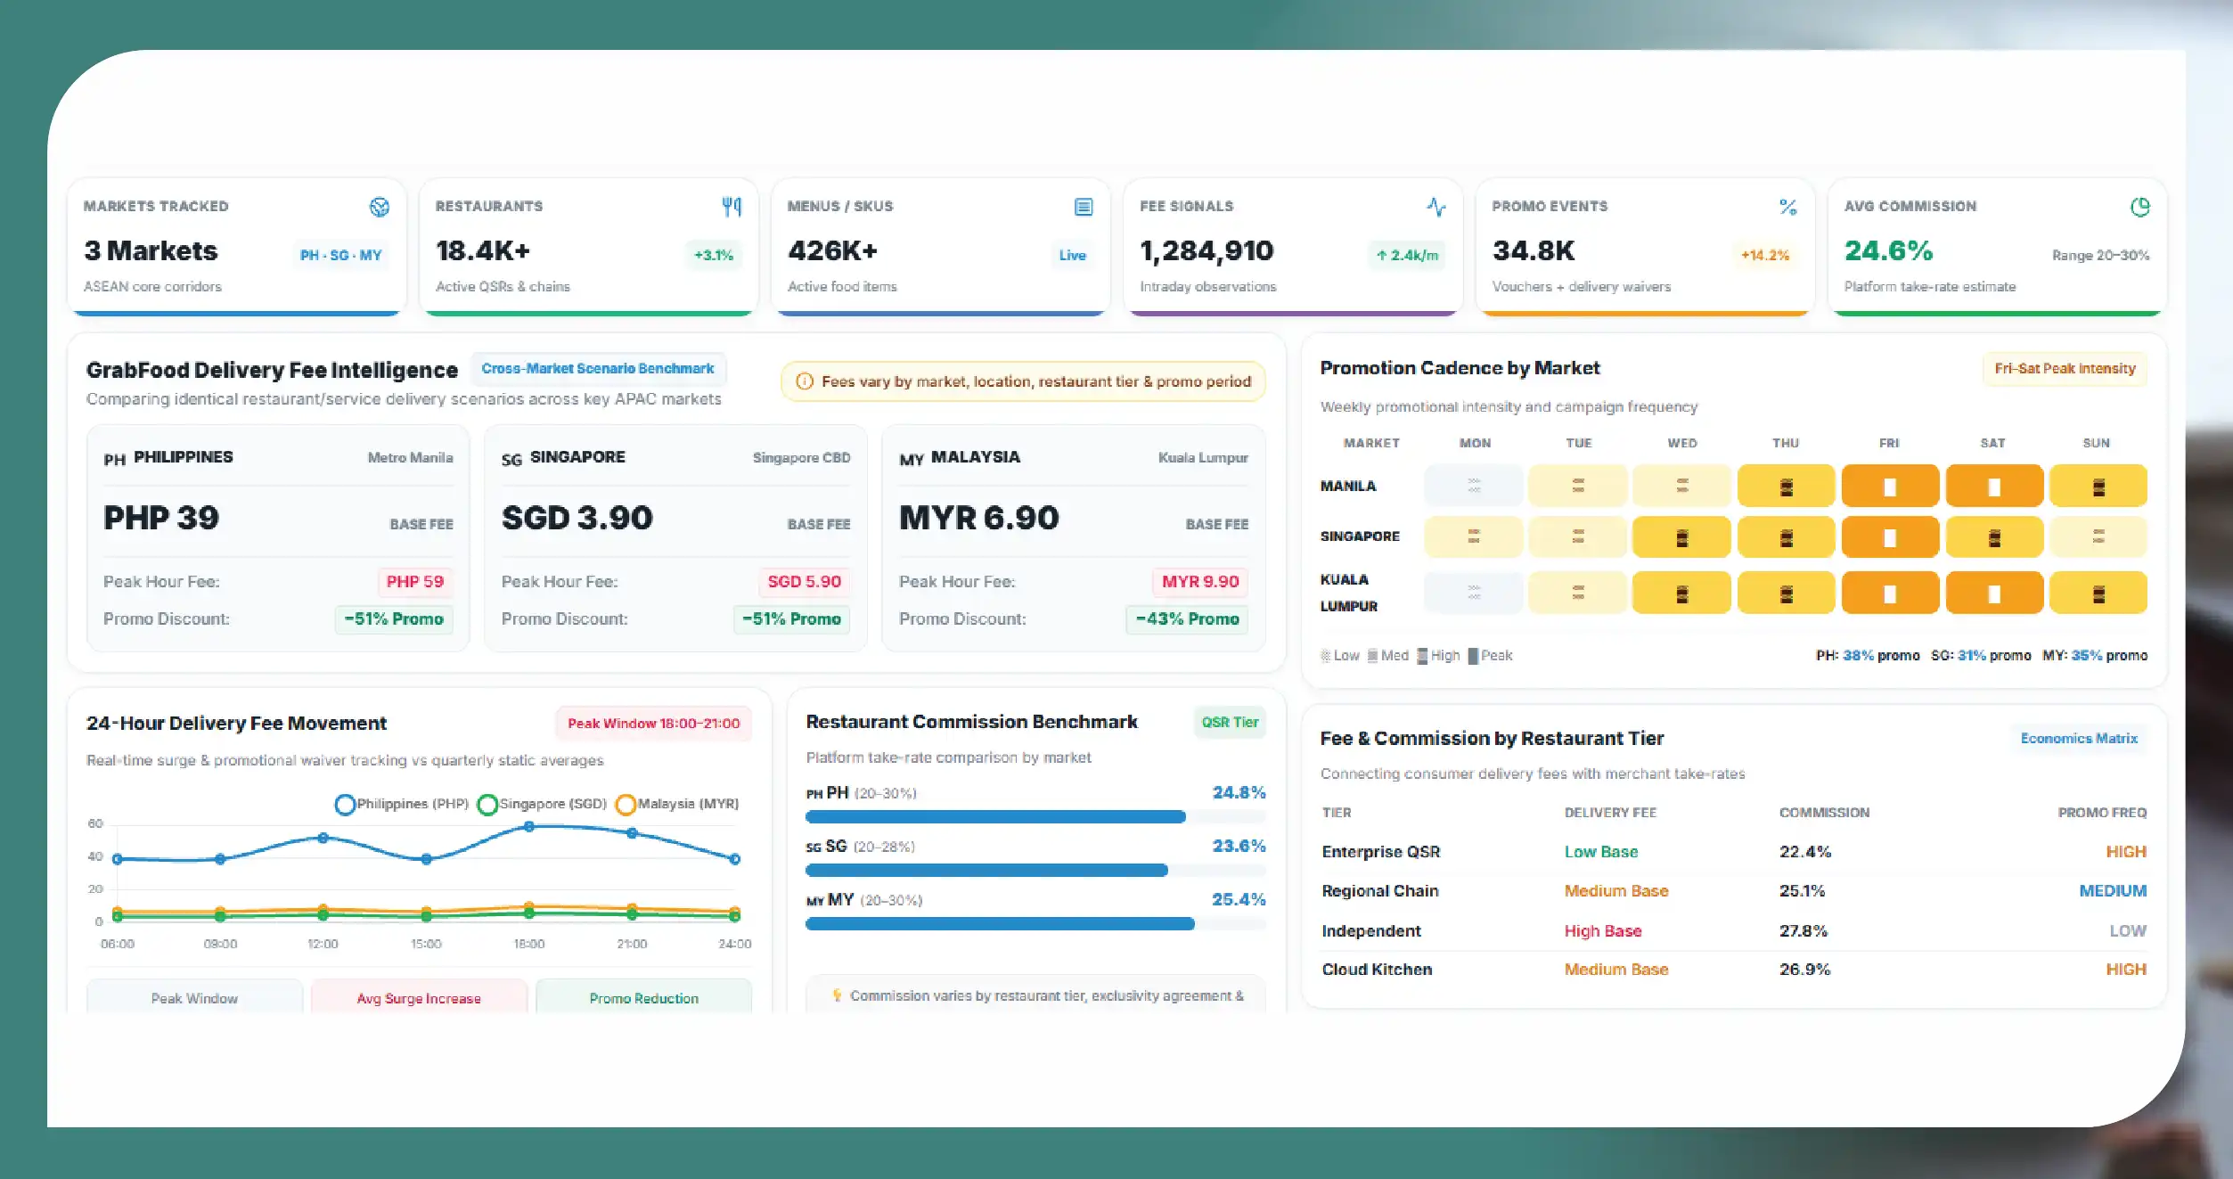This screenshot has height=1179, width=2233.
Task: Click Kuala Lumpur Wednesday heatmap cell
Action: [x=1681, y=593]
